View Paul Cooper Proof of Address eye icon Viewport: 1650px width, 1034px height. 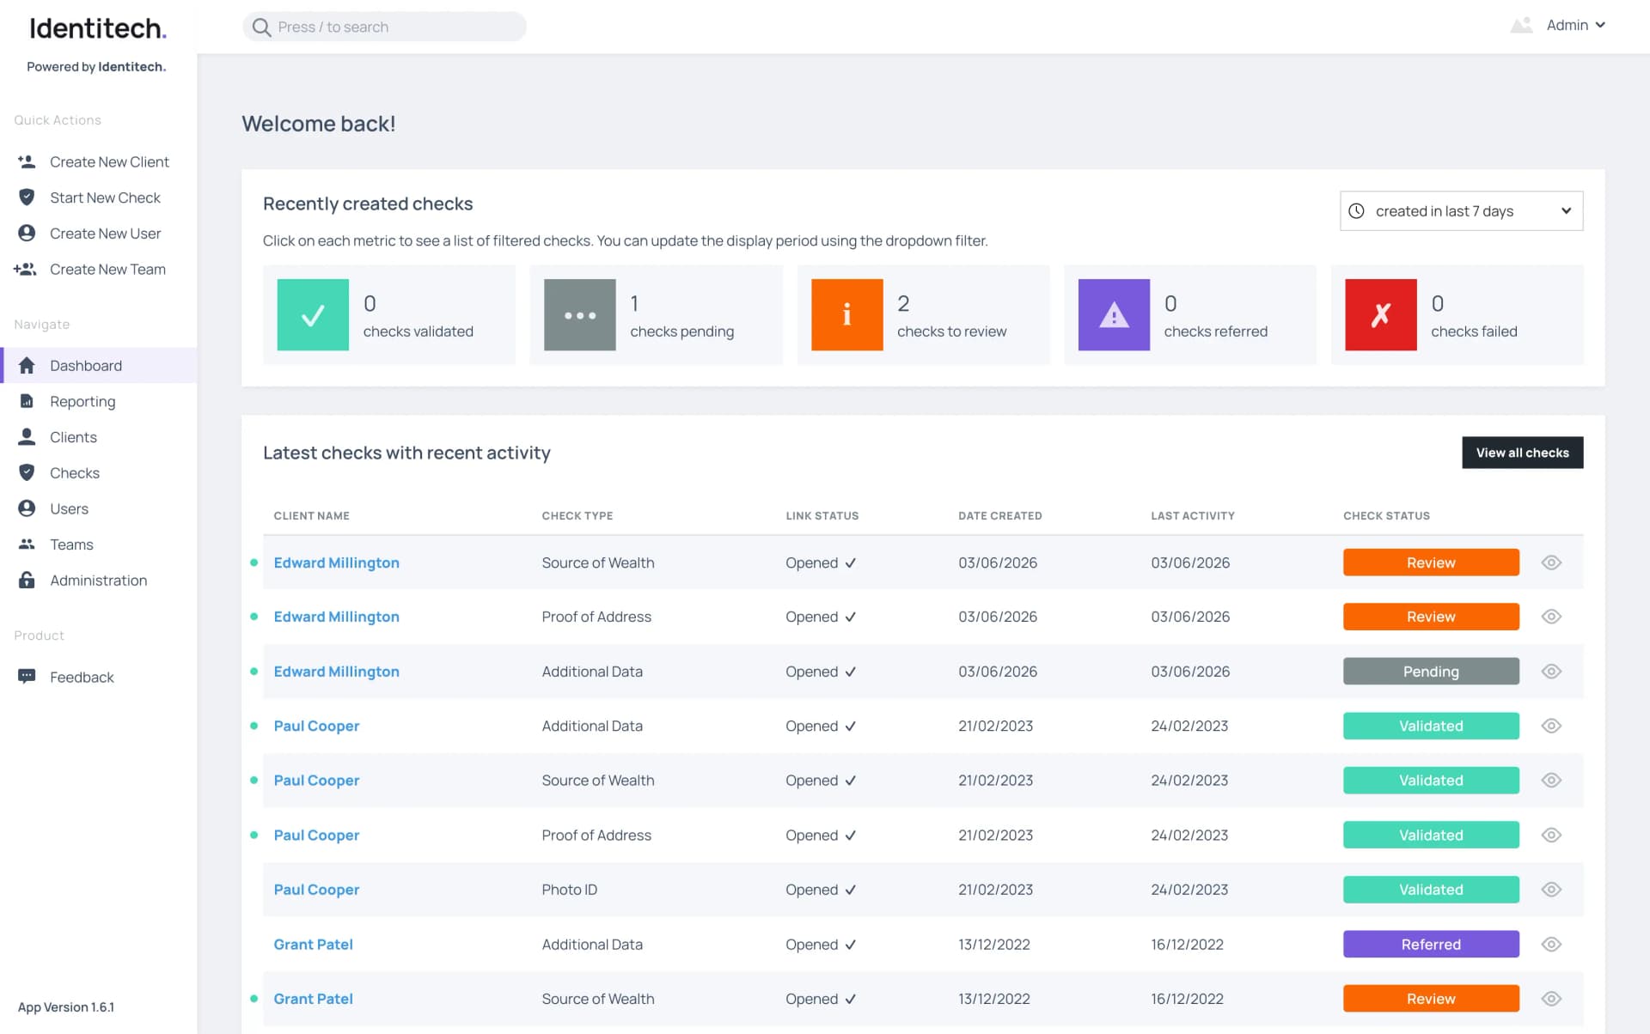click(x=1551, y=835)
